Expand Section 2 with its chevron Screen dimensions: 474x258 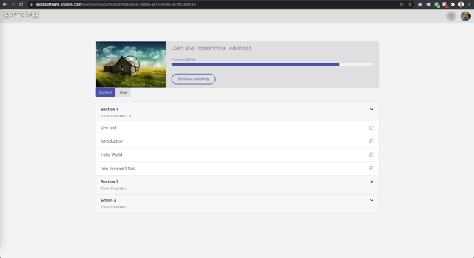click(x=371, y=181)
